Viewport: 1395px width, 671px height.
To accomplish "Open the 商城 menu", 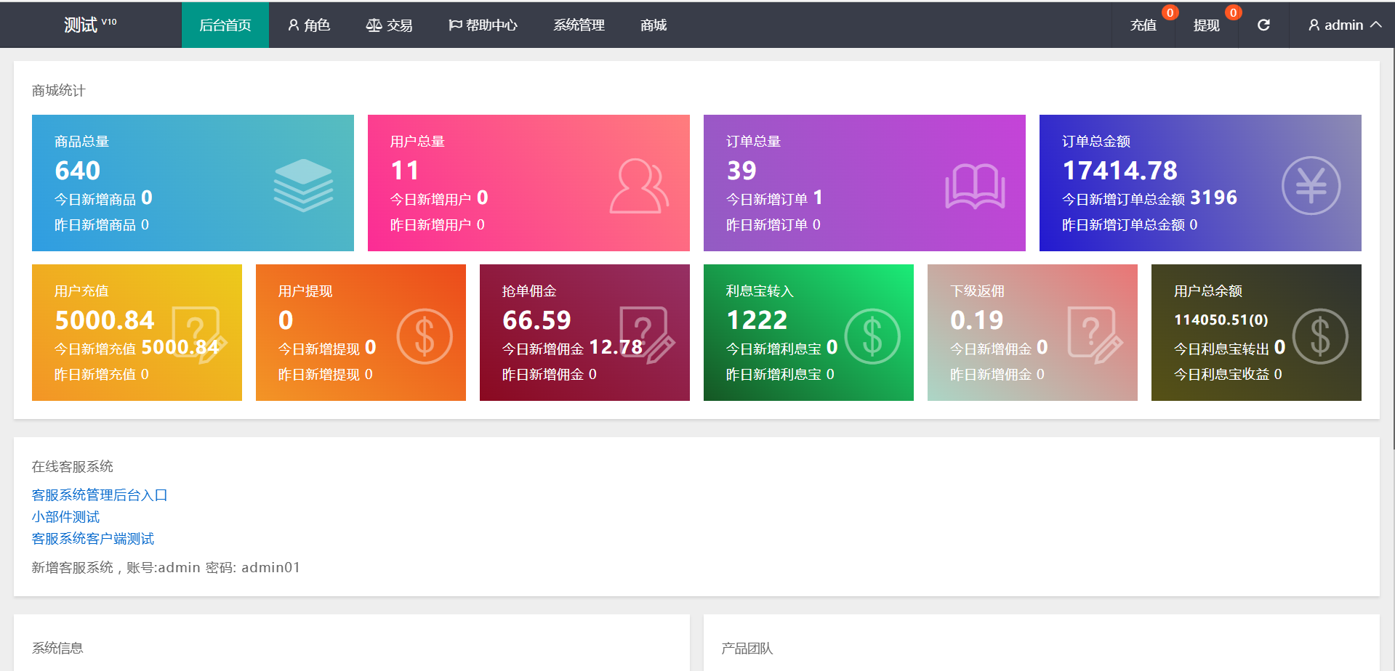I will [x=654, y=25].
